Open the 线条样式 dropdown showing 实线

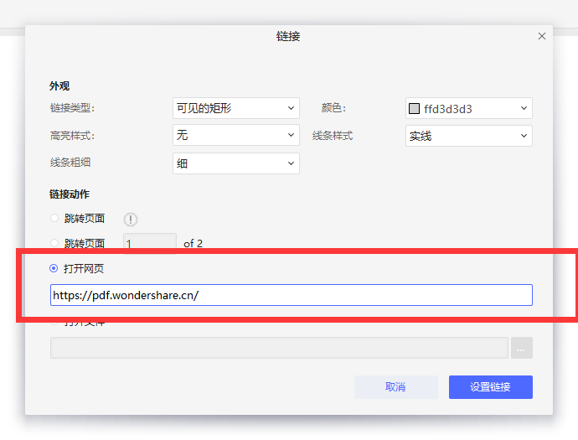[469, 136]
